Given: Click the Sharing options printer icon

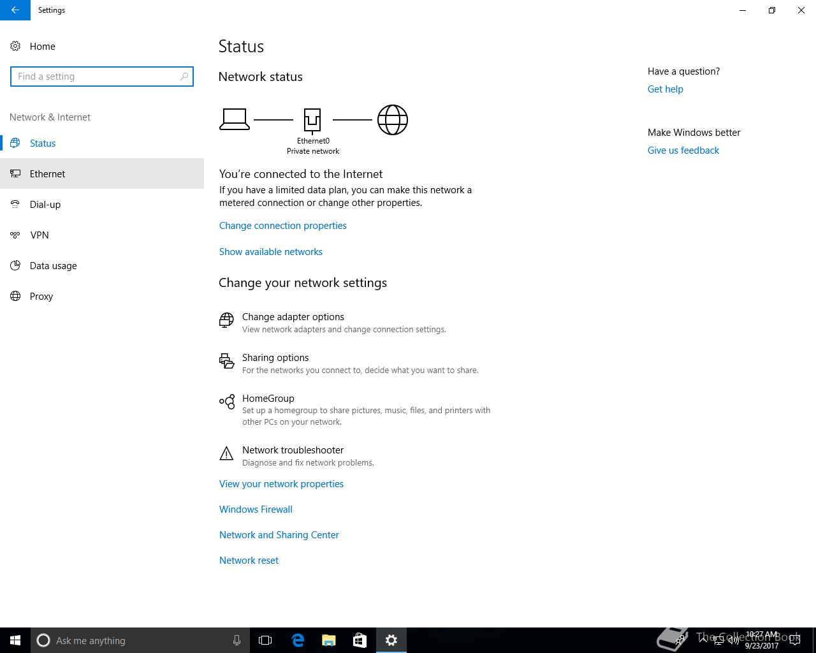Looking at the screenshot, I should [x=226, y=361].
